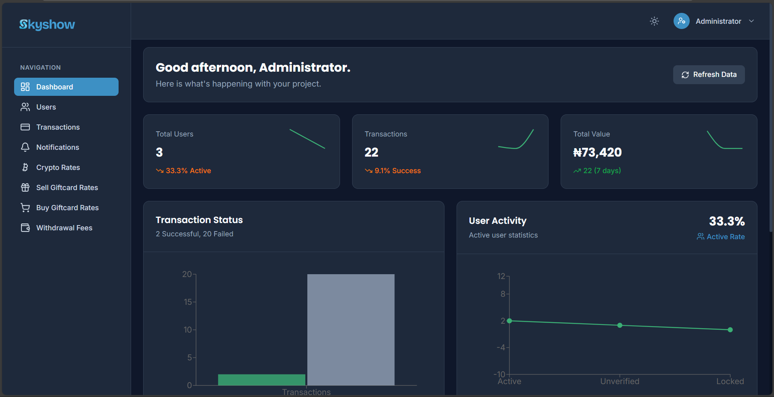This screenshot has width=774, height=397.
Task: Click the Users icon in the navigation
Action: (25, 107)
